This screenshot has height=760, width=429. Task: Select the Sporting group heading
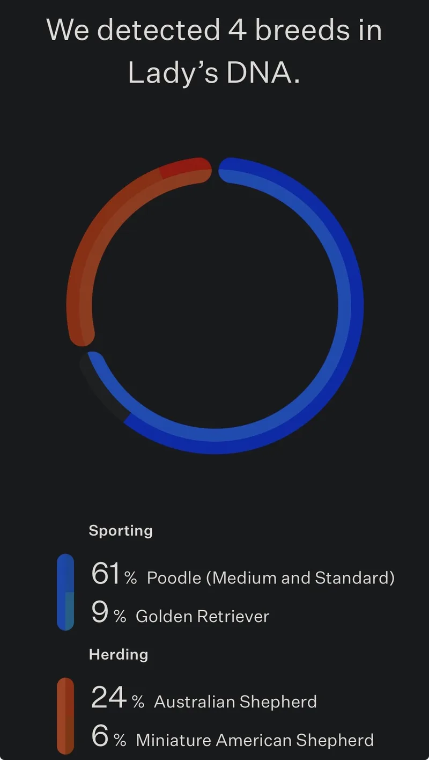click(121, 530)
